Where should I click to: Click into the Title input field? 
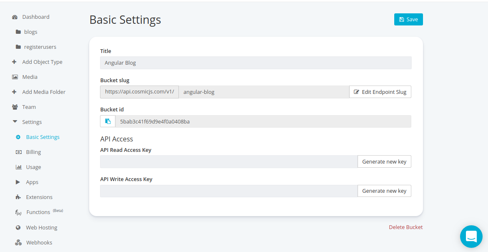coord(255,63)
